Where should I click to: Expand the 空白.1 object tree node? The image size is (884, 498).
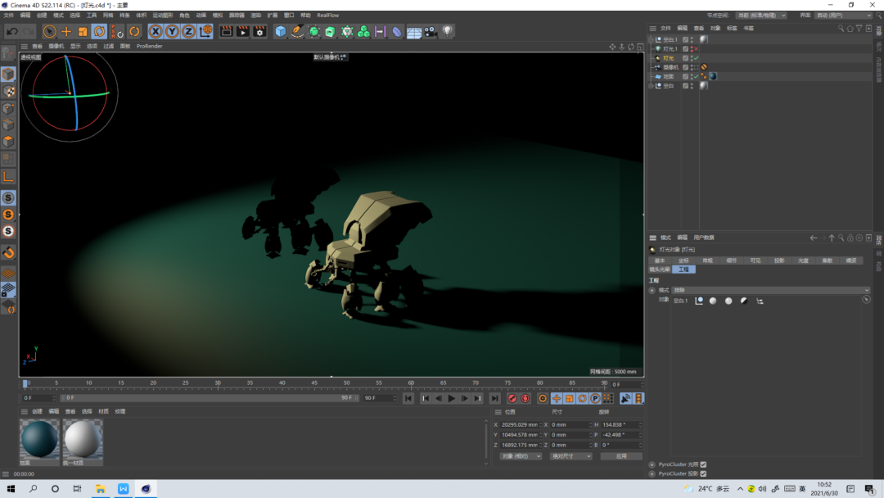652,39
